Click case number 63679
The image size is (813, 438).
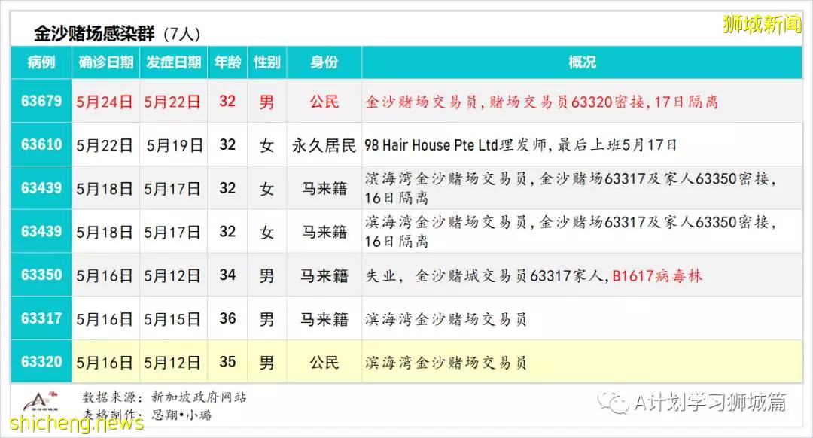(41, 101)
